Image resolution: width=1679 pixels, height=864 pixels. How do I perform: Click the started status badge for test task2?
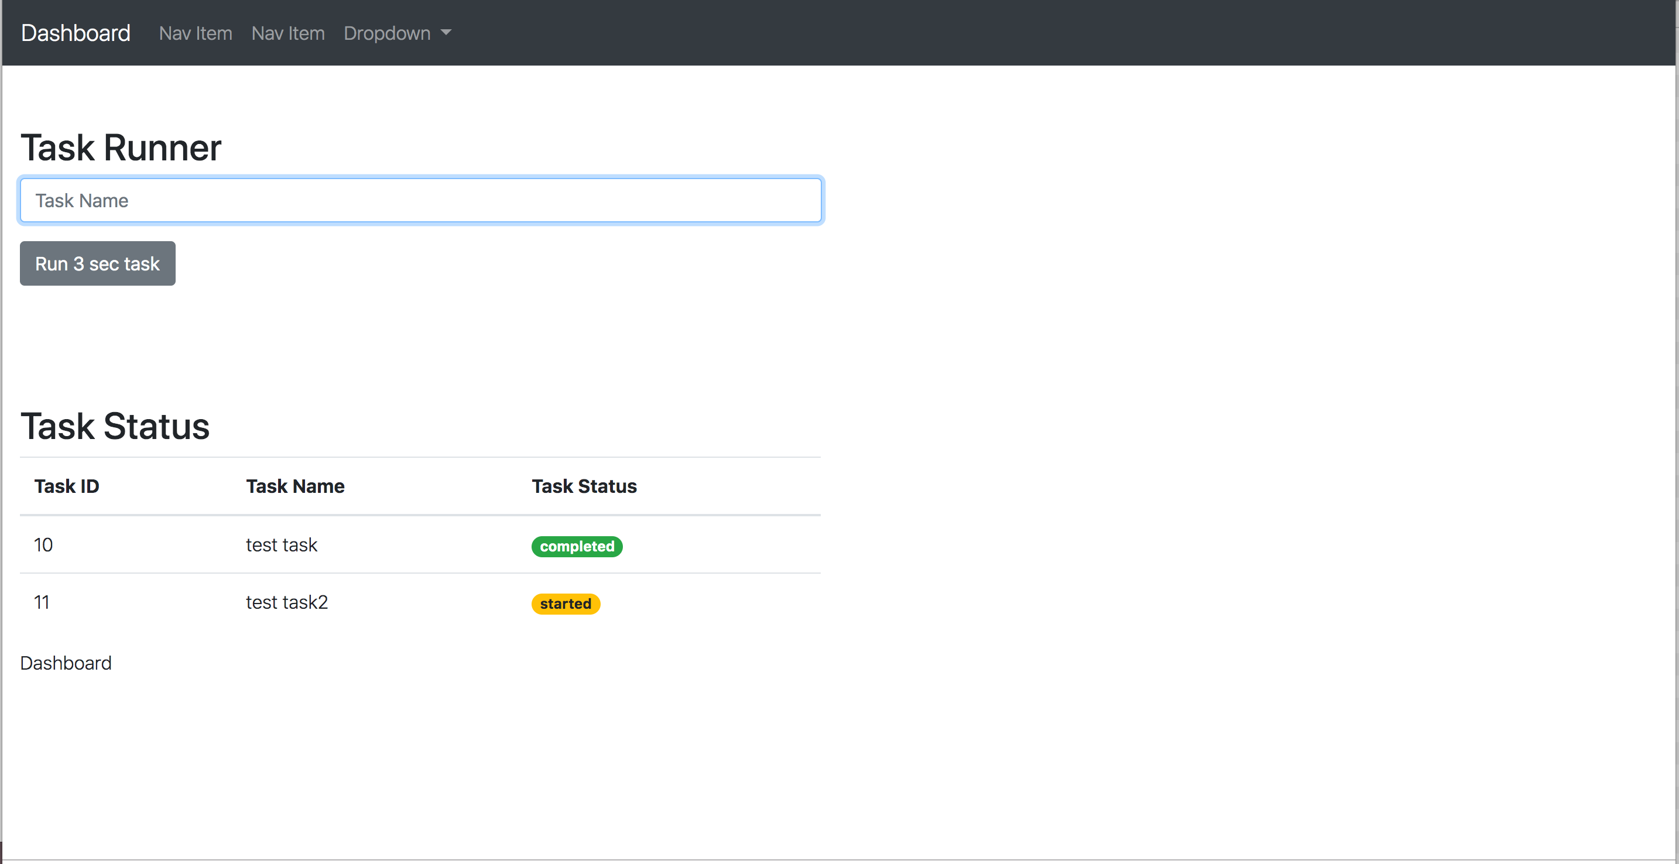tap(565, 604)
